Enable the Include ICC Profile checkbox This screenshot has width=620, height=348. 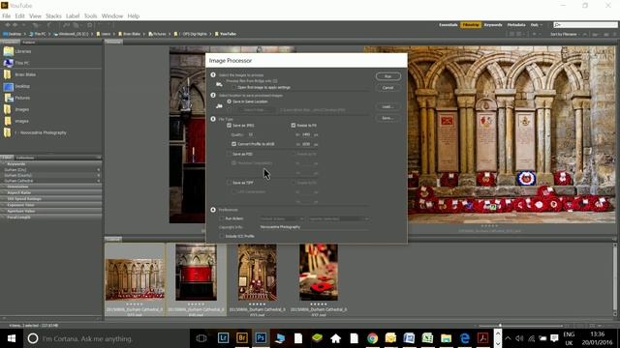pos(222,236)
